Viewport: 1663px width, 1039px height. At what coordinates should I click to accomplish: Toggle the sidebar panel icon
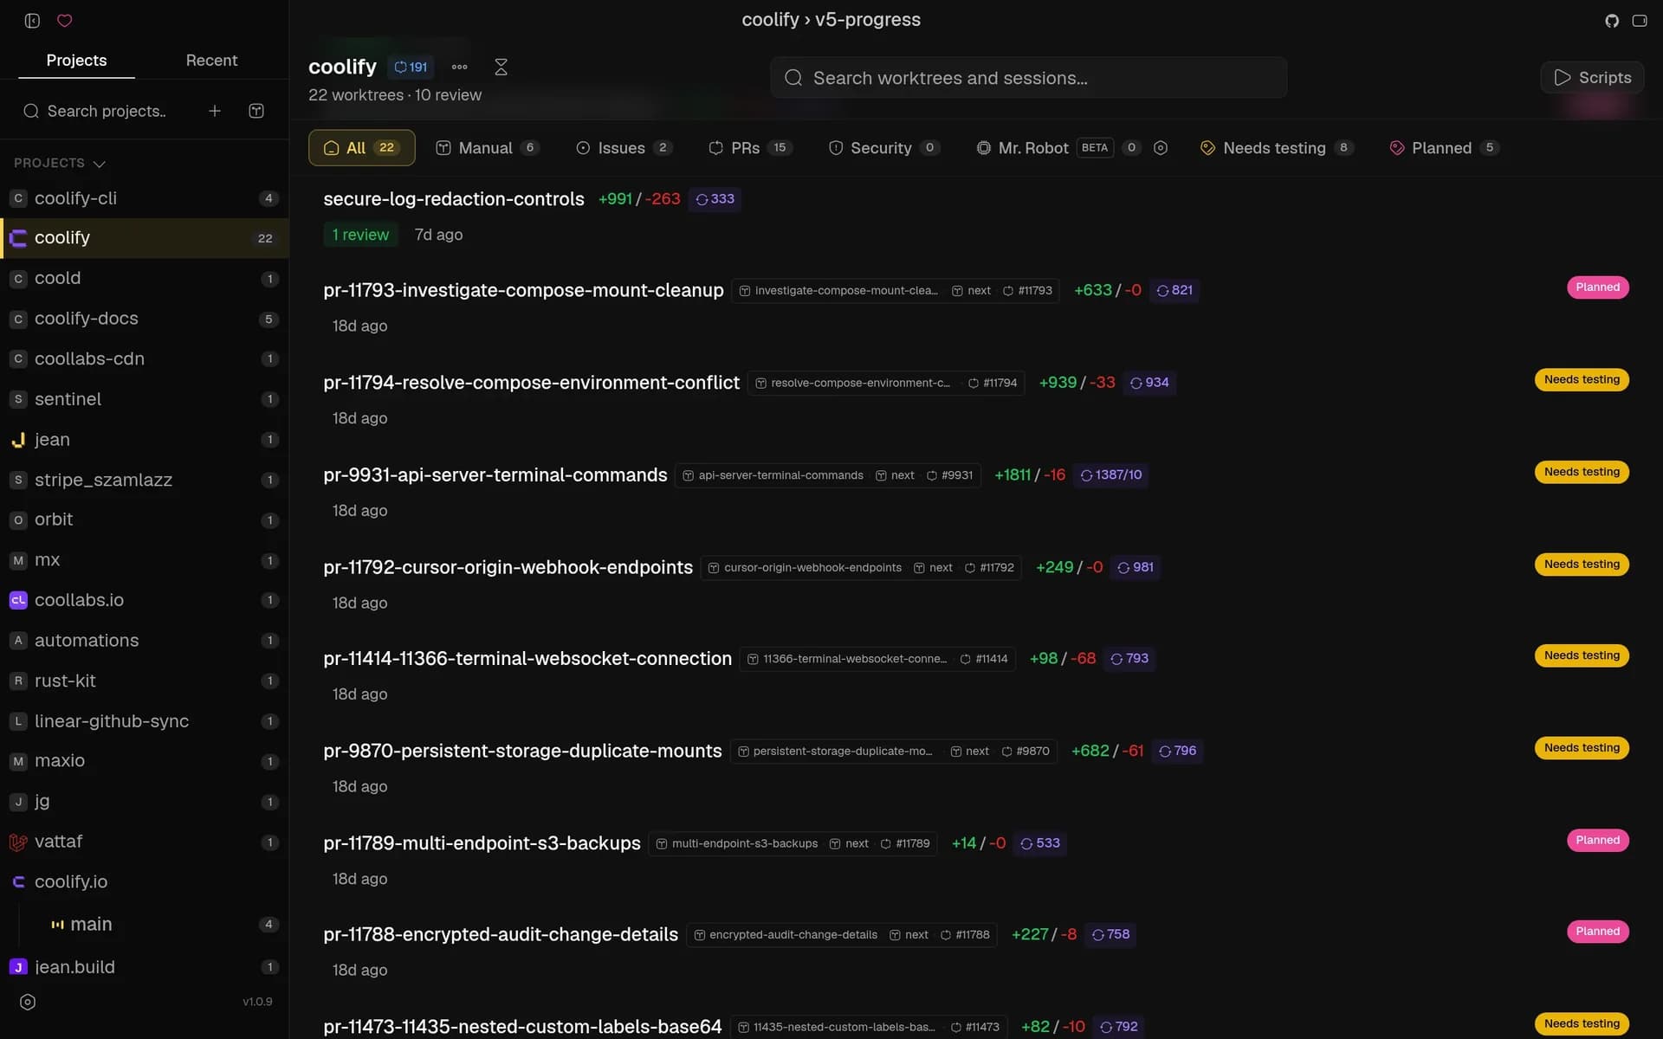(32, 21)
